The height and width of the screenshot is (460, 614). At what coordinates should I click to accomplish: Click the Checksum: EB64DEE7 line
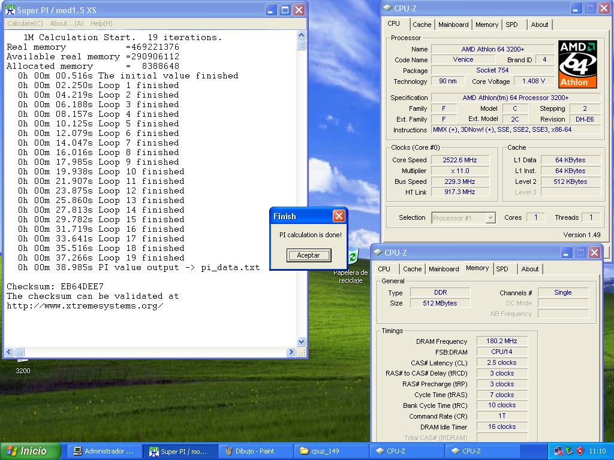[x=55, y=286]
